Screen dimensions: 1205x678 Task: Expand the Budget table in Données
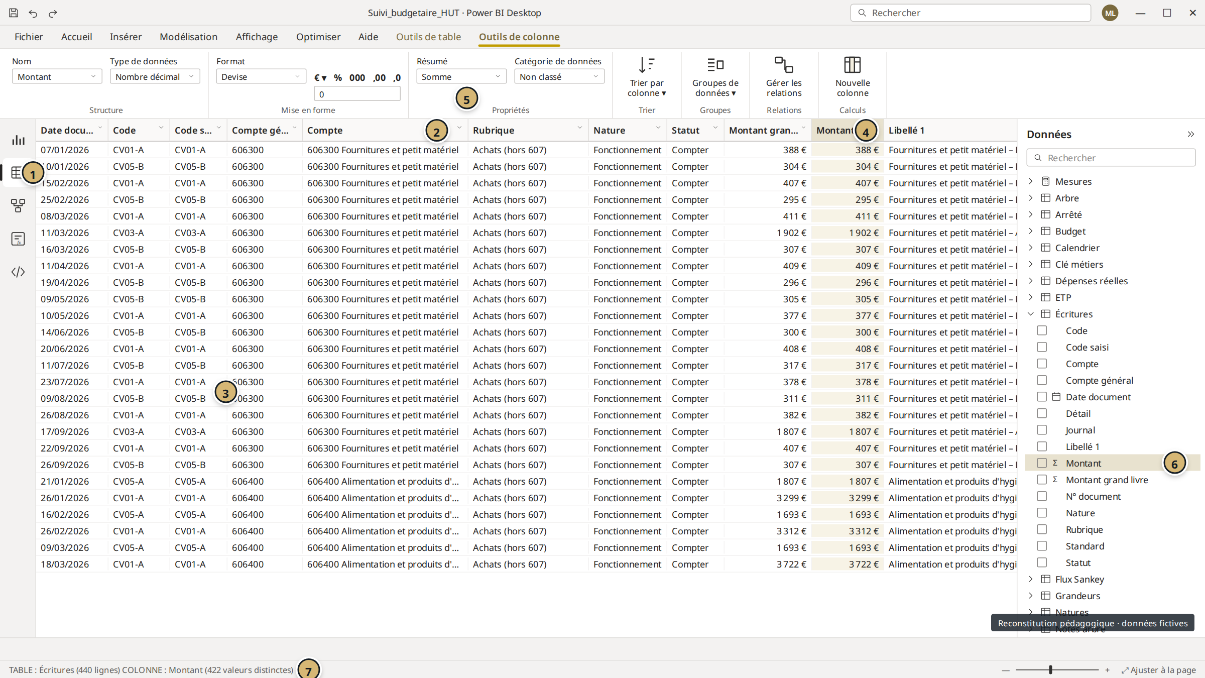pyautogui.click(x=1031, y=231)
